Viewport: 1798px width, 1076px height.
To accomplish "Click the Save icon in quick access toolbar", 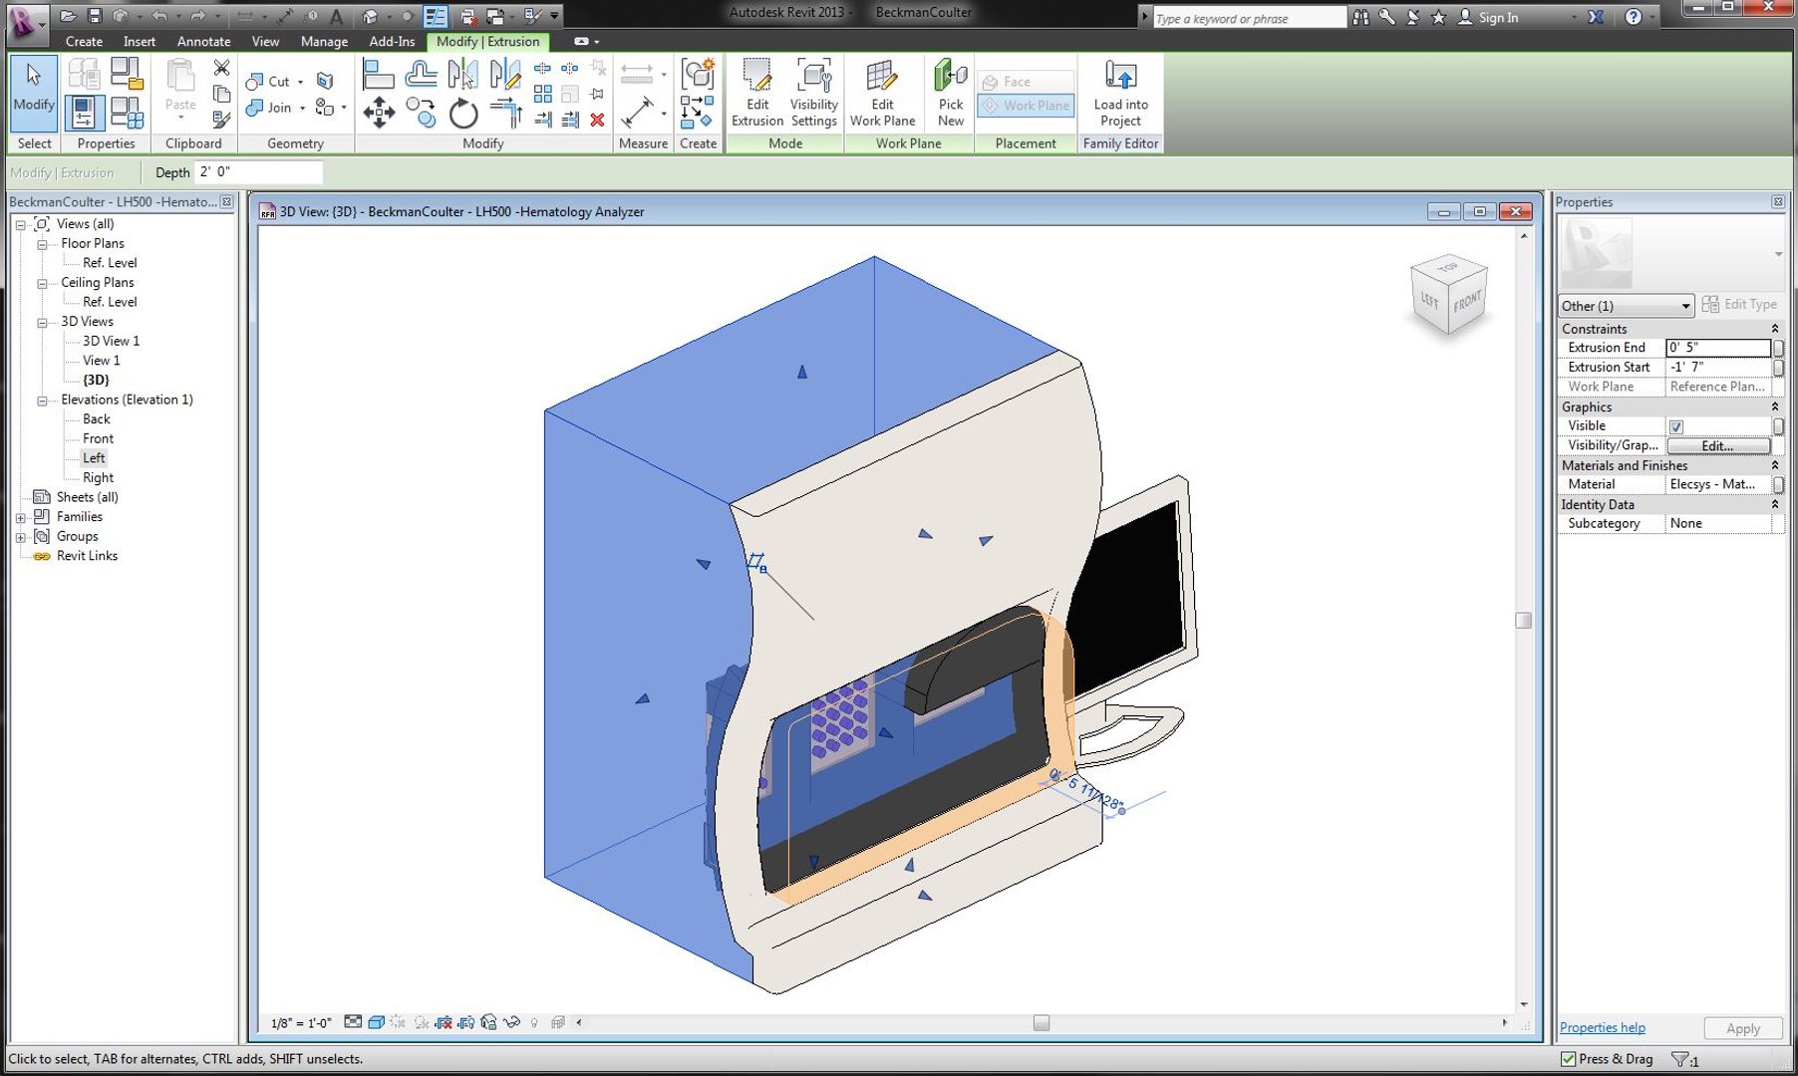I will [95, 16].
